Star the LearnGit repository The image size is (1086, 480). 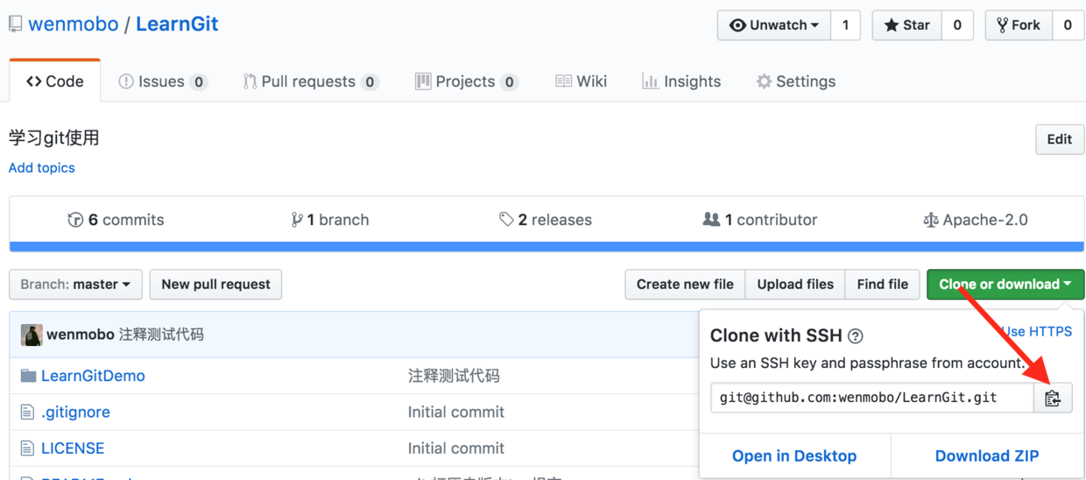click(907, 25)
